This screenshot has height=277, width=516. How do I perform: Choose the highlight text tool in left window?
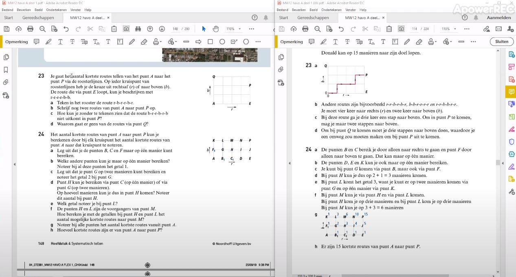48,41
